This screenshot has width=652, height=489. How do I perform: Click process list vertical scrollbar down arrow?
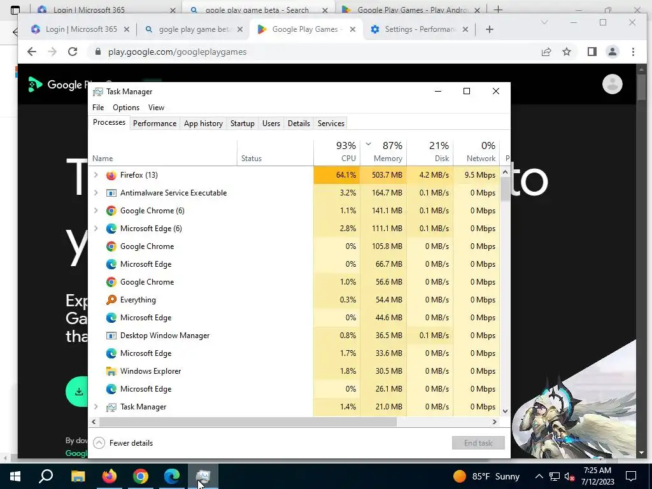(x=505, y=411)
